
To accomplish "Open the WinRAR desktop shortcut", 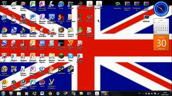I will click(x=70, y=5).
